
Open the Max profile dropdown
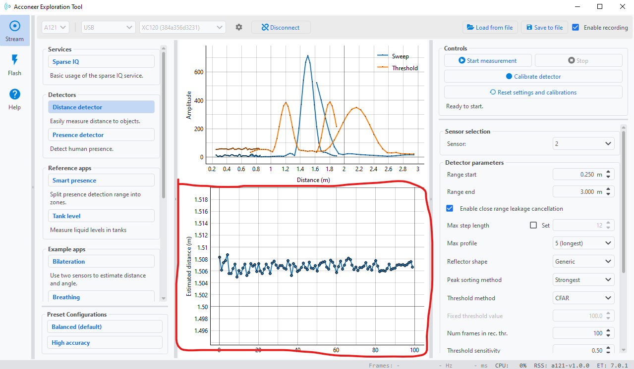[x=583, y=243]
